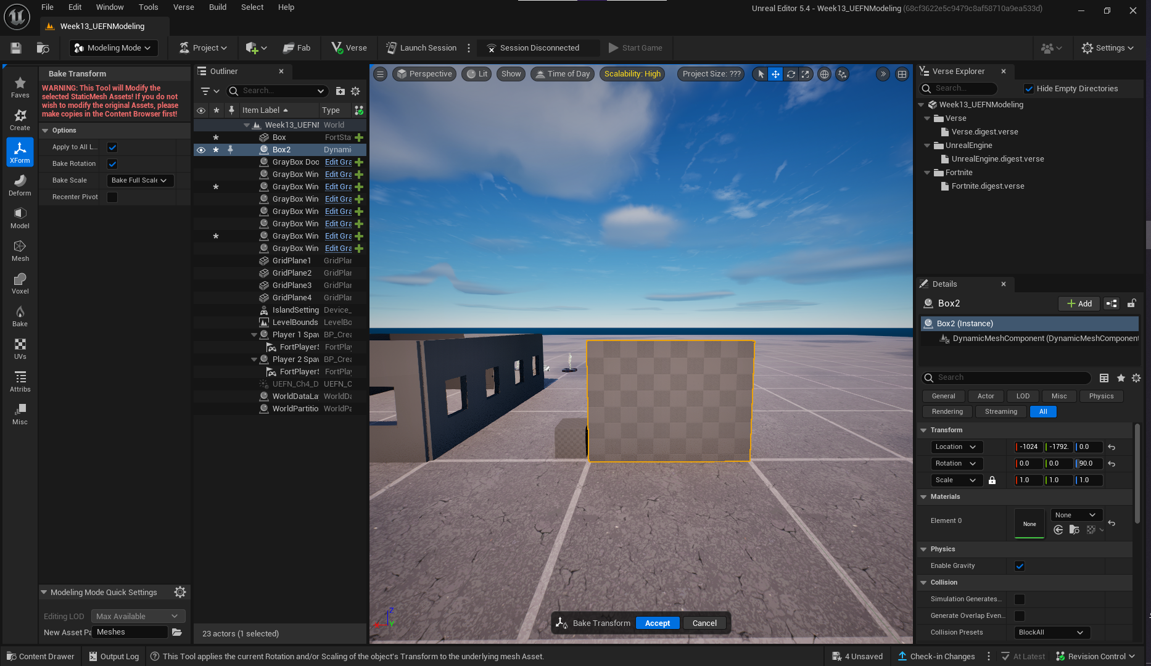Open the Bake Full Scale dropdown
The height and width of the screenshot is (666, 1151).
coord(140,180)
